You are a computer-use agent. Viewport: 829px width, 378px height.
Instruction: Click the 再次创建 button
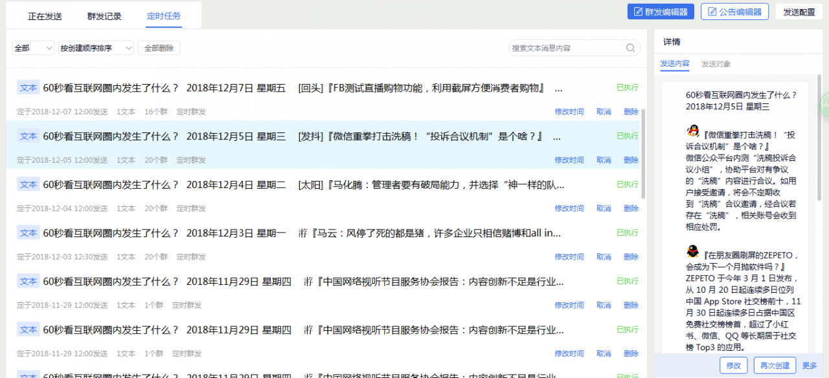click(x=775, y=365)
